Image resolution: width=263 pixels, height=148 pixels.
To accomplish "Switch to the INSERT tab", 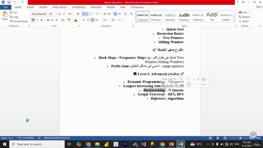I will 30,7.
